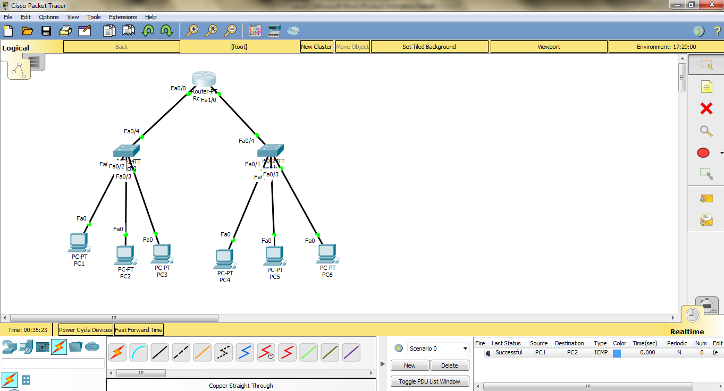Open the Drawing Palette icon

255,31
